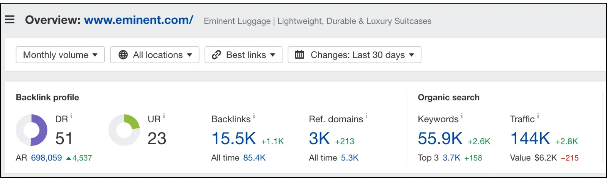The image size is (607, 181).
Task: Open Changes: Last 30 days dropdown
Action: 354,55
